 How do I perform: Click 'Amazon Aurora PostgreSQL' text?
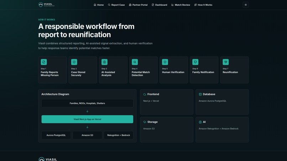pyautogui.click(x=213, y=101)
